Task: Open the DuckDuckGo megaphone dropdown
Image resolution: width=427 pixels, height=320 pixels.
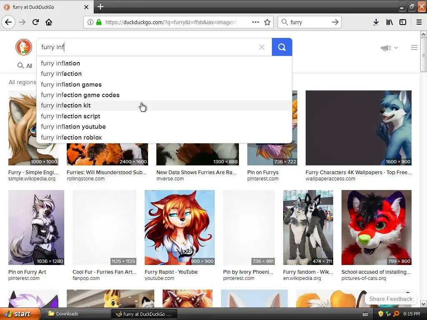Action: (389, 48)
